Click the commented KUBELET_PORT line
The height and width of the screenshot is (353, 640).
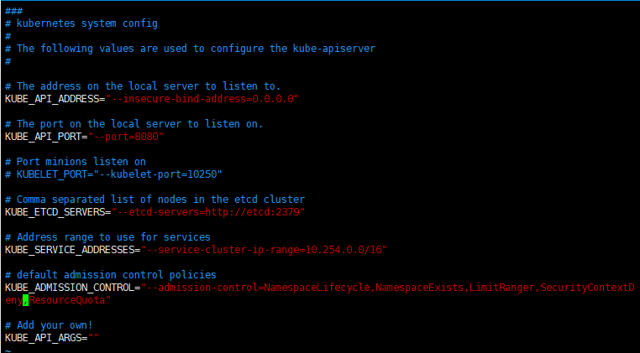coord(113,174)
